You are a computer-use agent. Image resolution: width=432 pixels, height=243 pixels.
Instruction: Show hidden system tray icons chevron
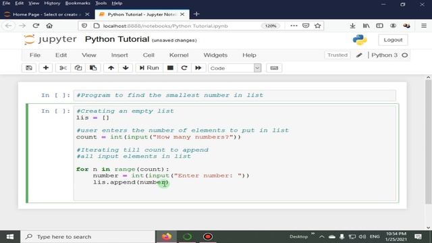point(321,237)
